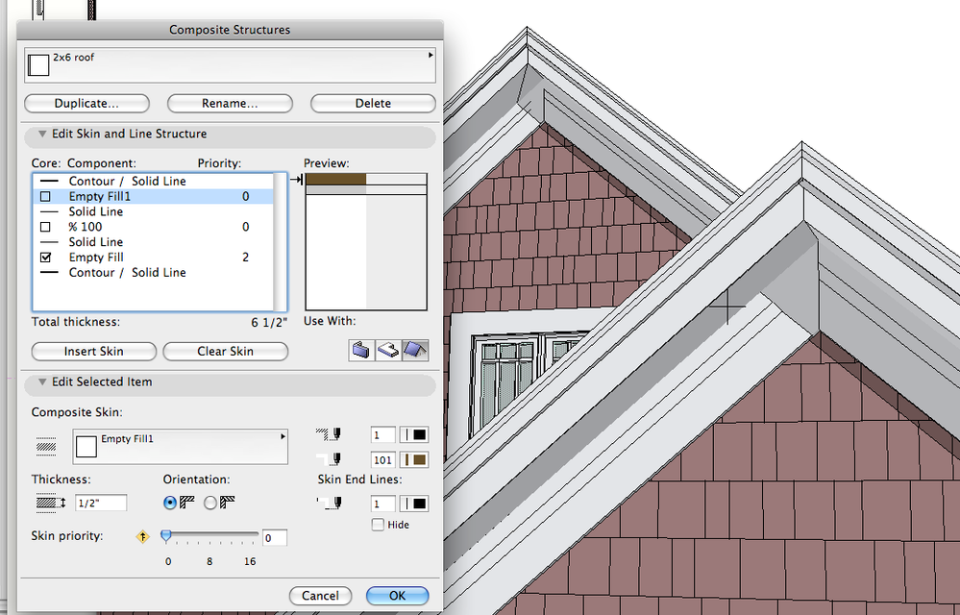Select the bottom Contour / Solid Line row
This screenshot has width=960, height=615.
[153, 273]
